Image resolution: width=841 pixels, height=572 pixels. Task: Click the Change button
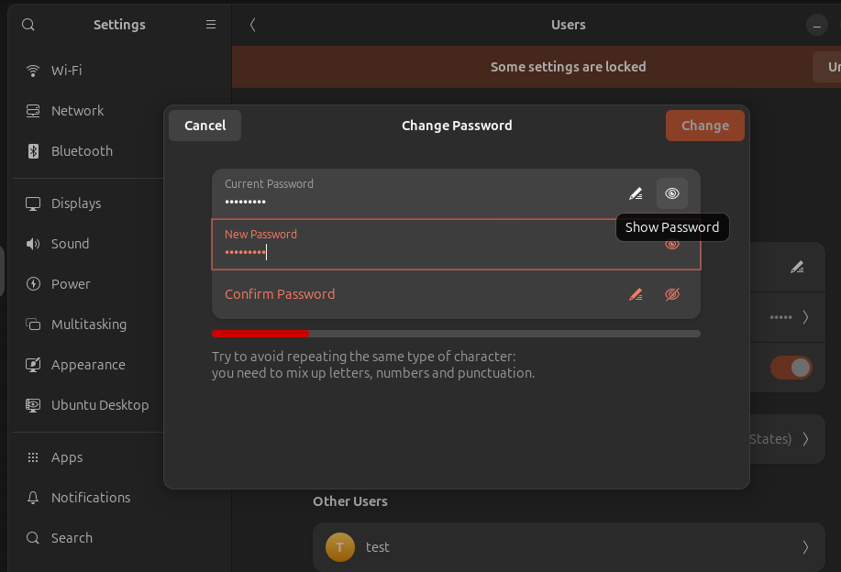click(x=704, y=126)
